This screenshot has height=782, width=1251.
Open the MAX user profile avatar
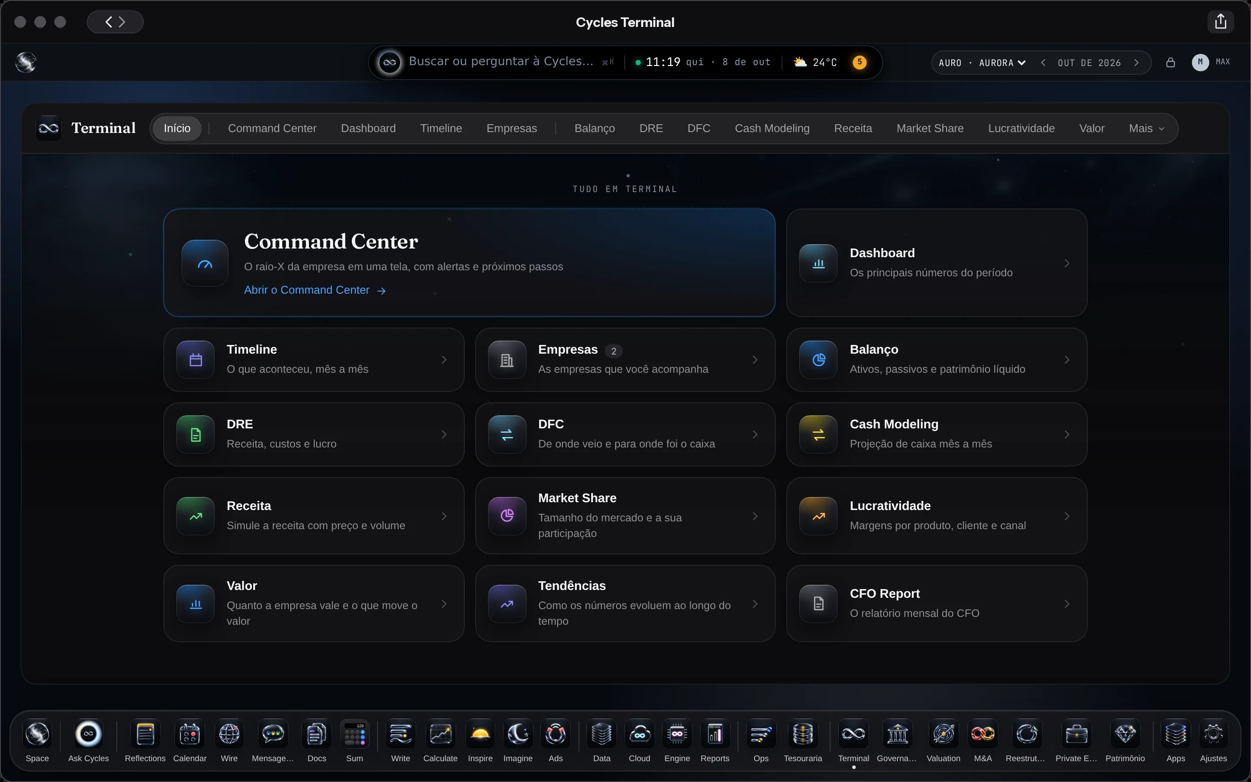point(1200,62)
